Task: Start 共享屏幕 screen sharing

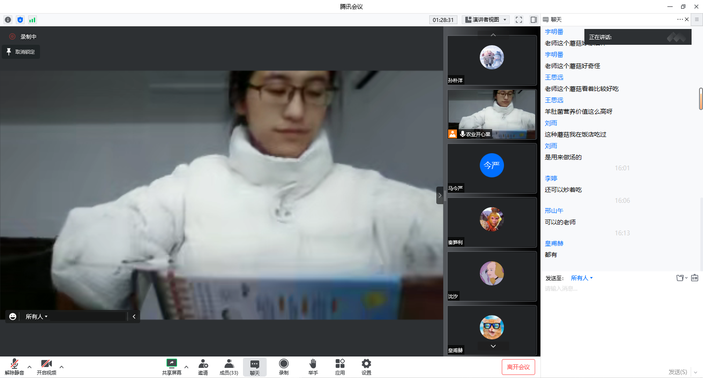Action: tap(171, 367)
